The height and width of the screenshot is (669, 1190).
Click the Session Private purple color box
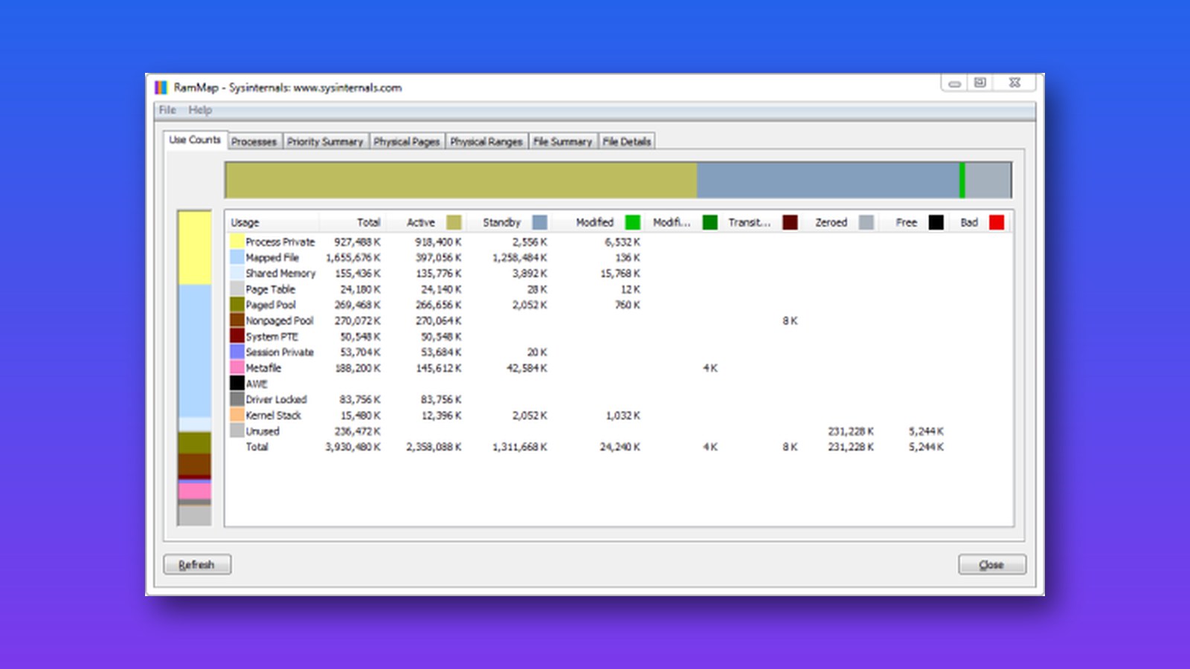tap(237, 352)
